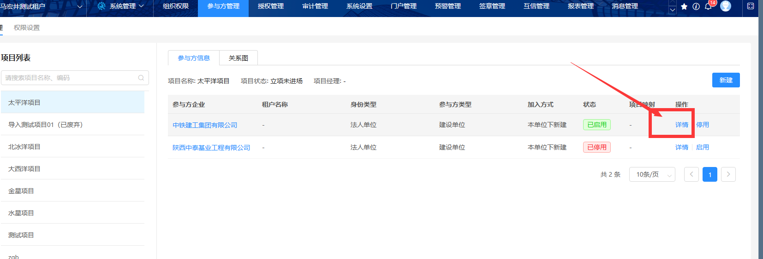This screenshot has width=763, height=259.
Task: Open the user avatar profile
Action: [x=726, y=6]
